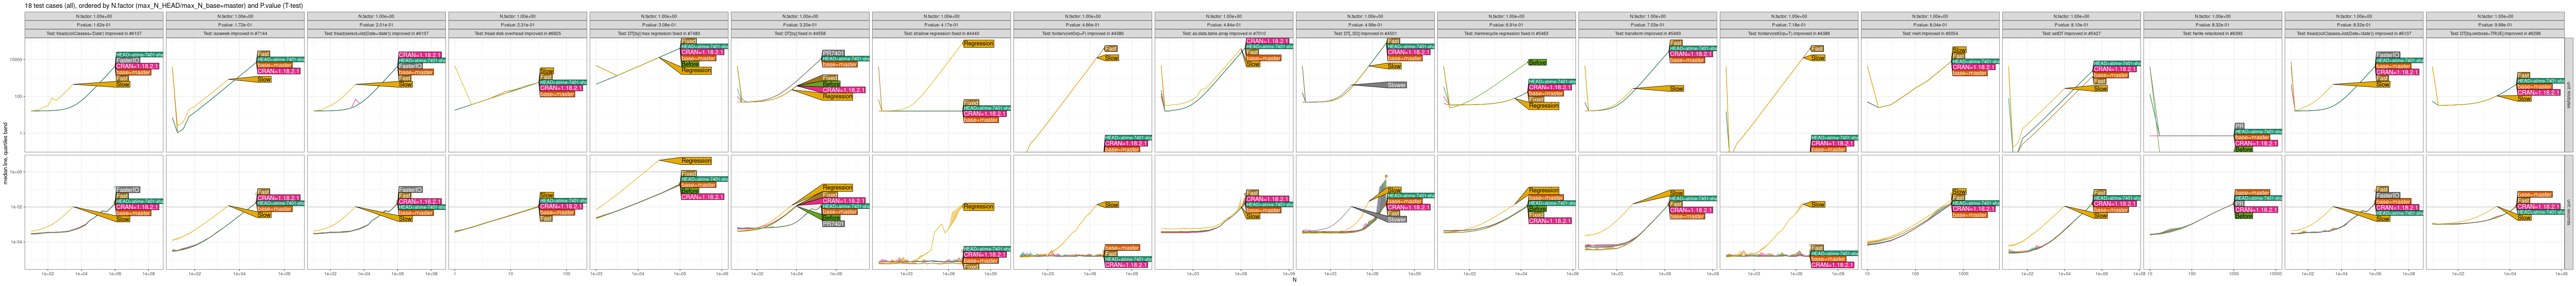Select the 'transform improved in #5493' facet header

point(1647,33)
